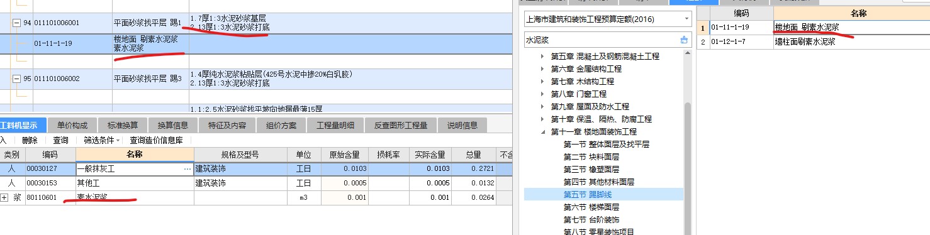
Task: Open the 标准换算 tab
Action: pos(122,125)
